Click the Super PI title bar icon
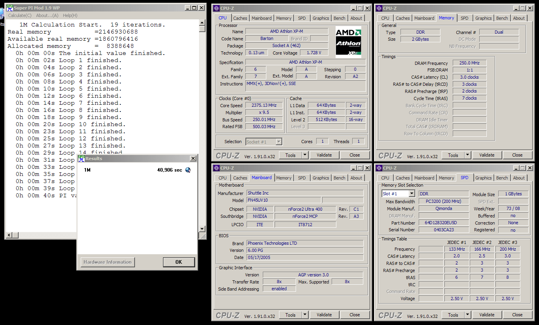Screen dimensions: 539x325 coord(9,8)
